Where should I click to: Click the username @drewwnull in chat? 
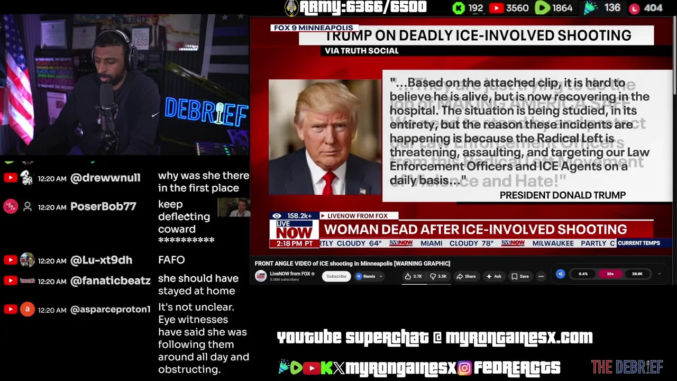click(x=105, y=178)
